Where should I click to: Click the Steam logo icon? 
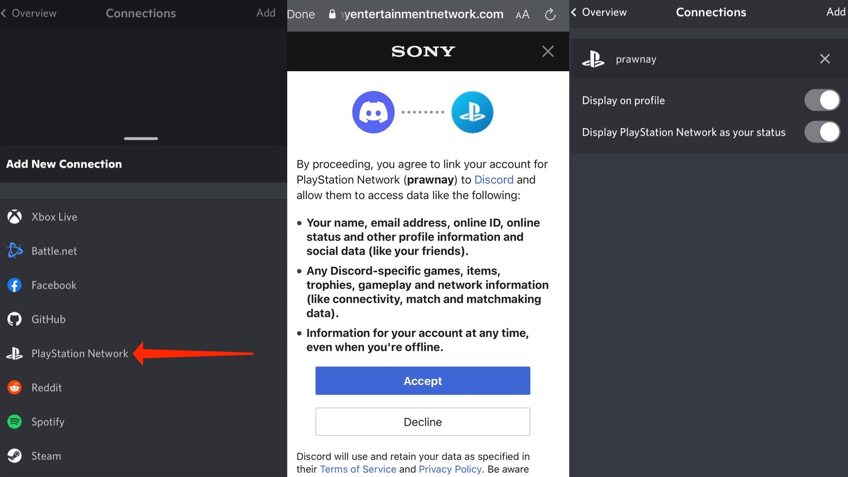click(x=15, y=456)
